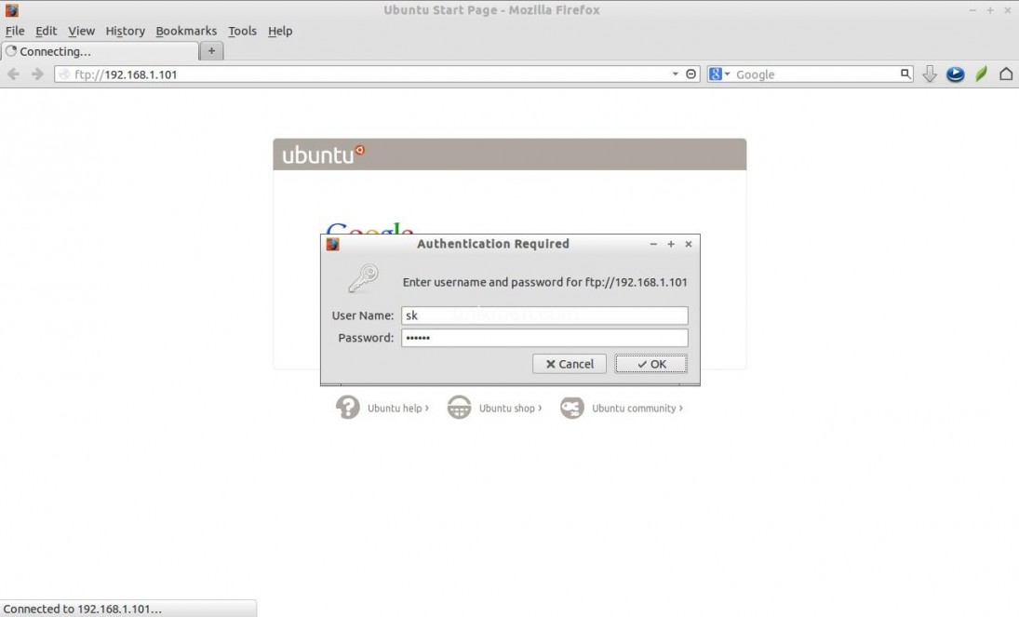Click the Ubuntu community icon
Screen dimensions: 1019x617
(572, 408)
